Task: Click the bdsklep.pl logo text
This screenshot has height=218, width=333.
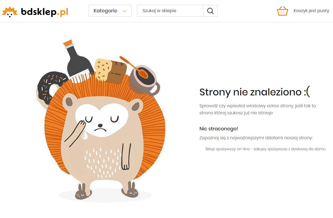Action: coord(44,12)
